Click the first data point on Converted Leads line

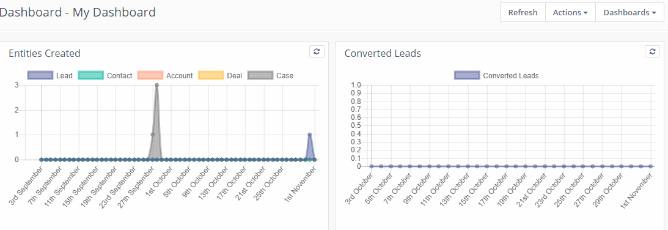372,166
